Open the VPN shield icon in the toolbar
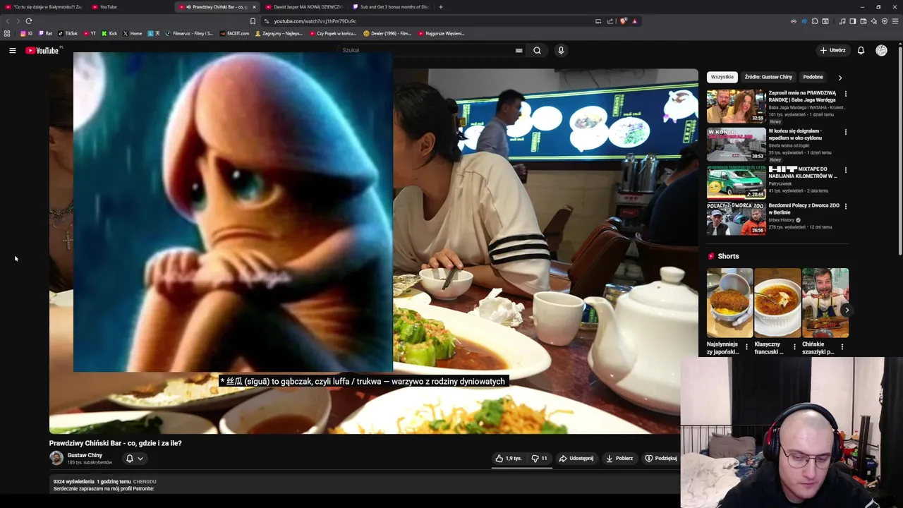 pyautogui.click(x=885, y=21)
